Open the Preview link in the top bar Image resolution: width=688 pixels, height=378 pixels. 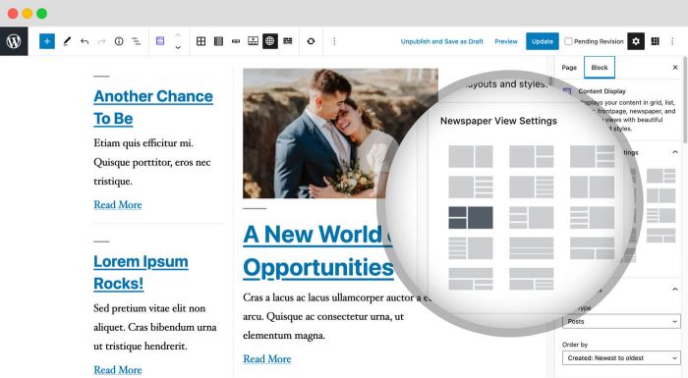click(506, 41)
